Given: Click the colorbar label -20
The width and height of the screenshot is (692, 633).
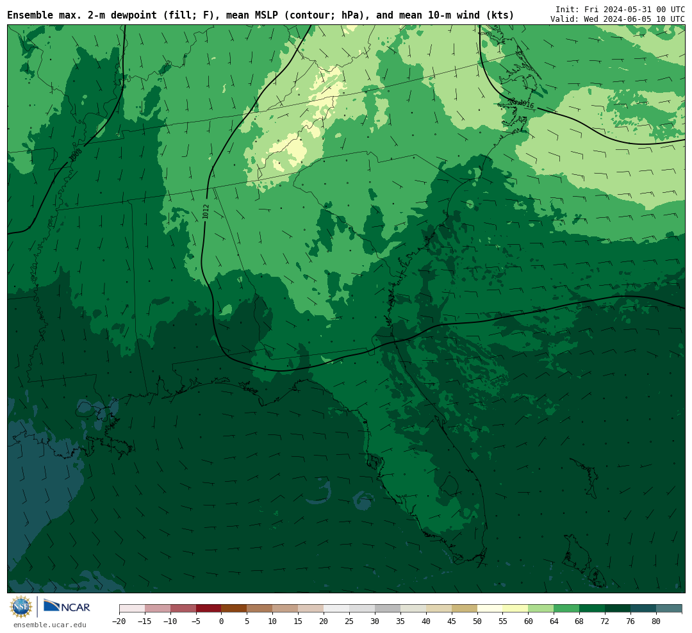Looking at the screenshot, I should (x=119, y=621).
